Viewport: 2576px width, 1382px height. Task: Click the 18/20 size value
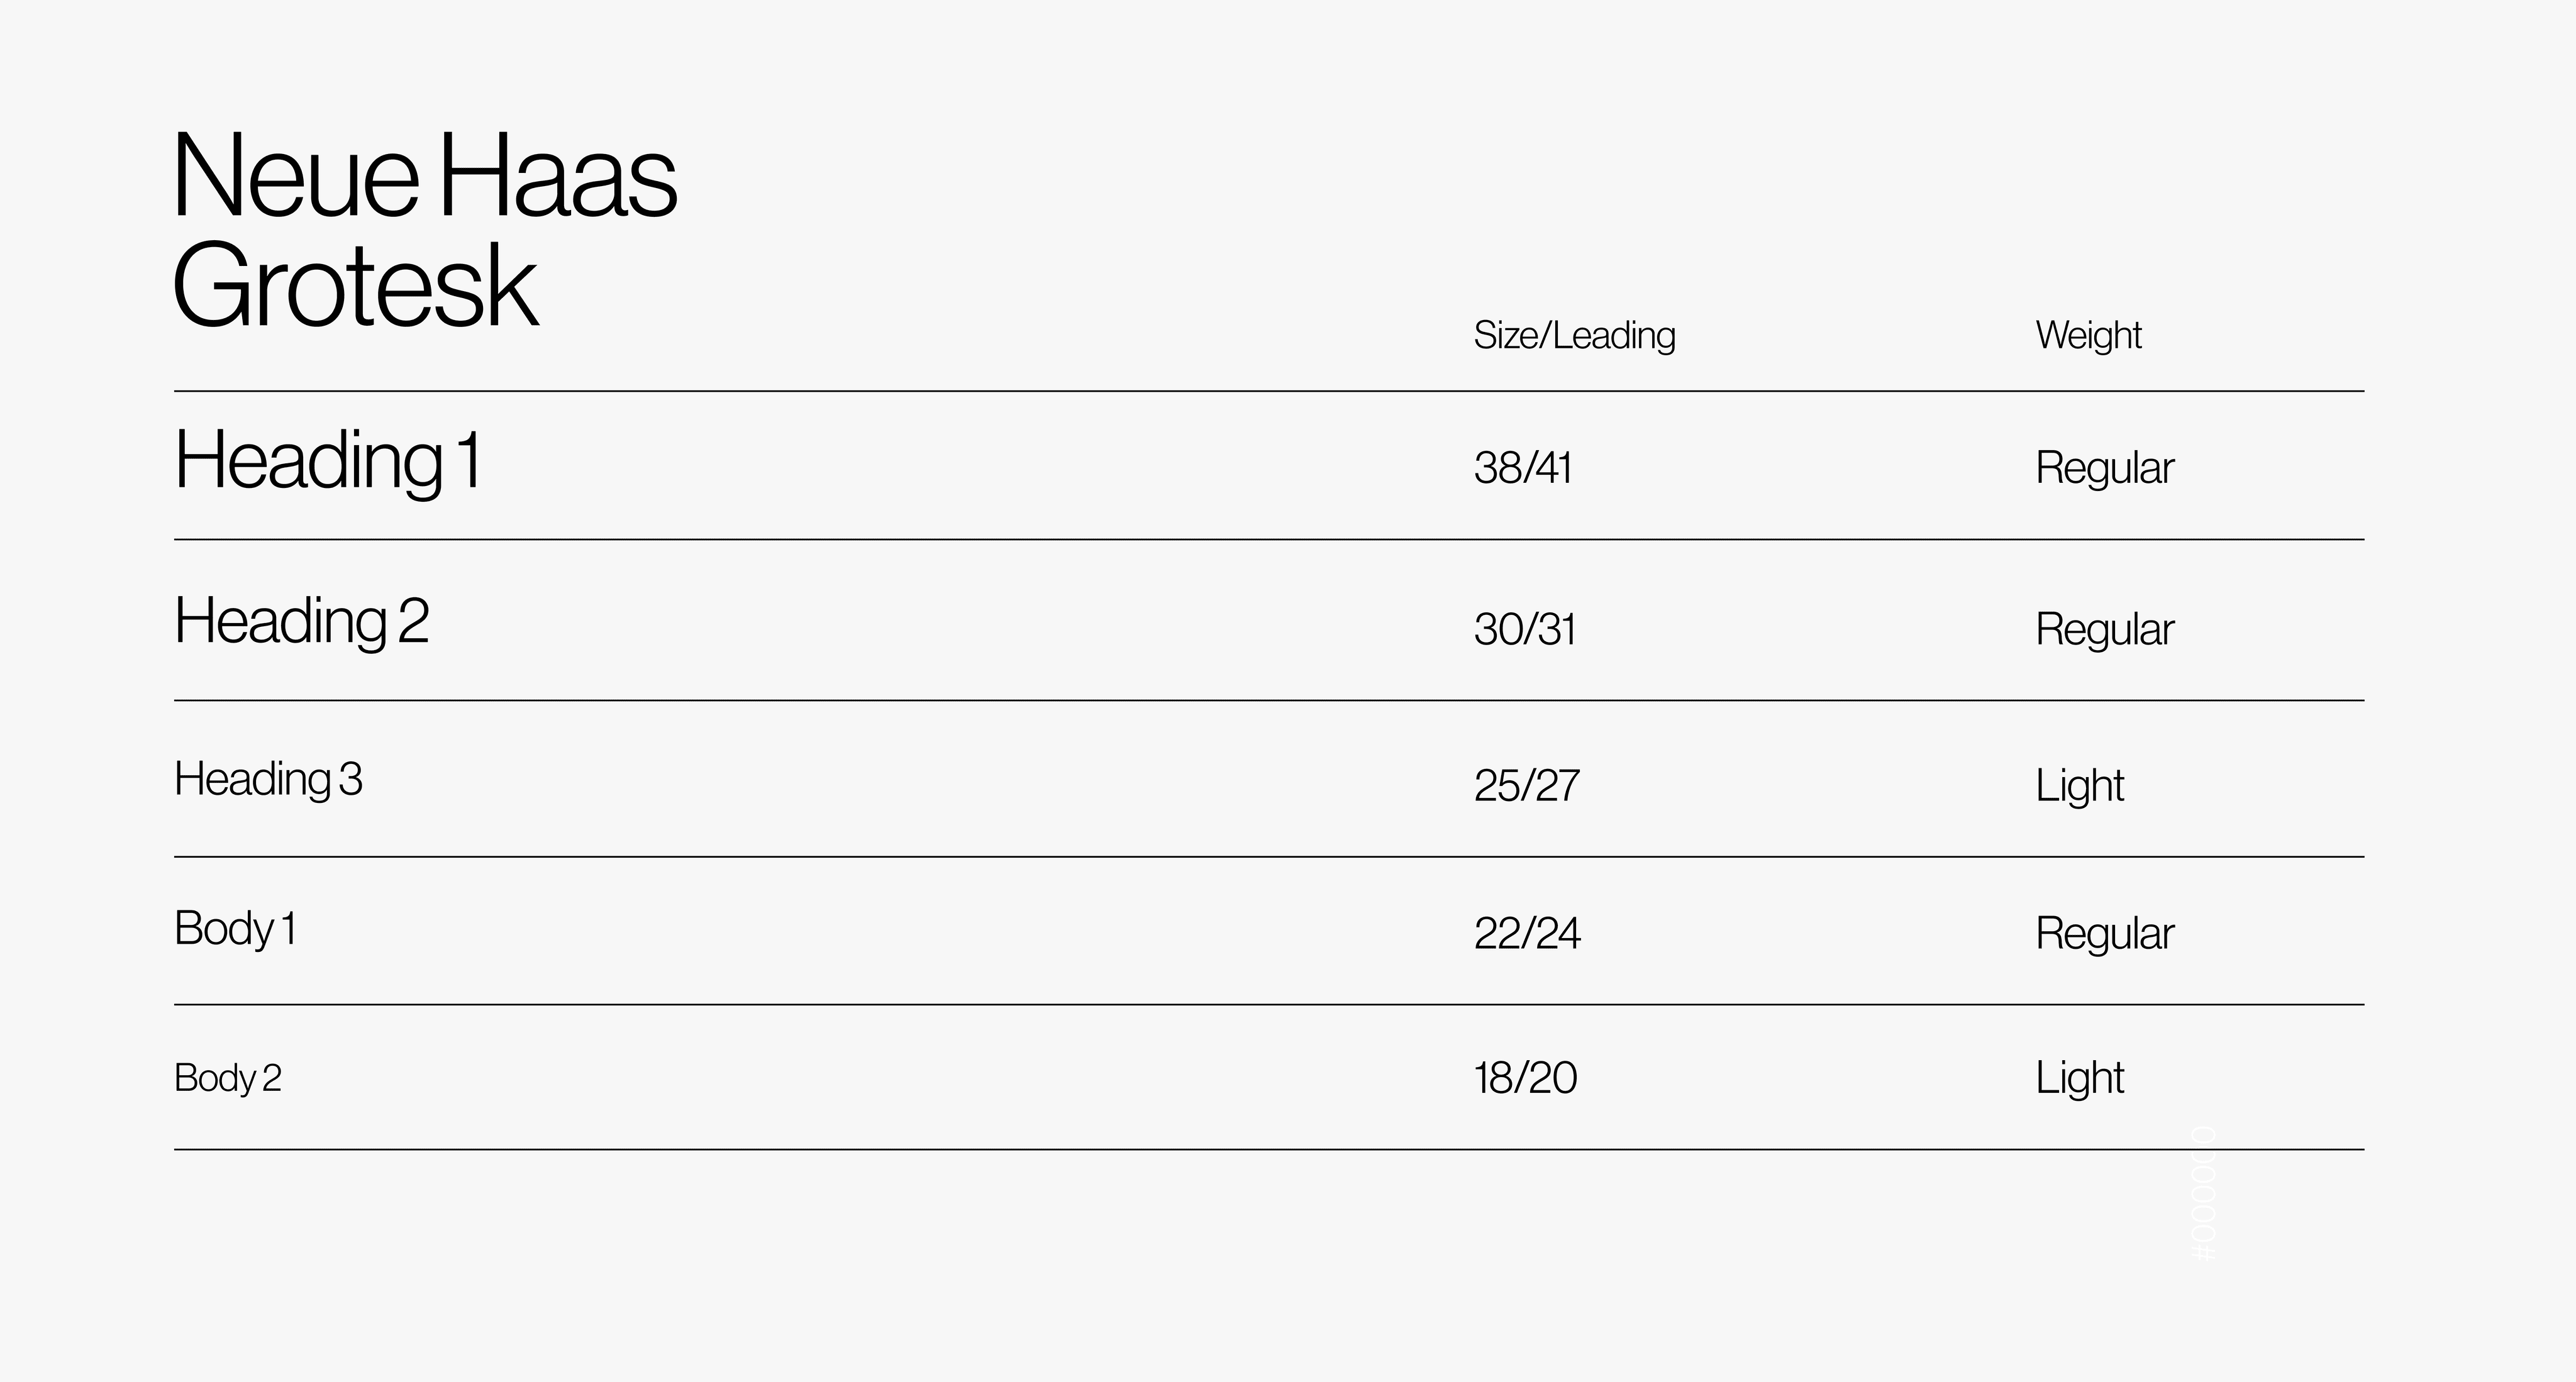(x=1525, y=1078)
